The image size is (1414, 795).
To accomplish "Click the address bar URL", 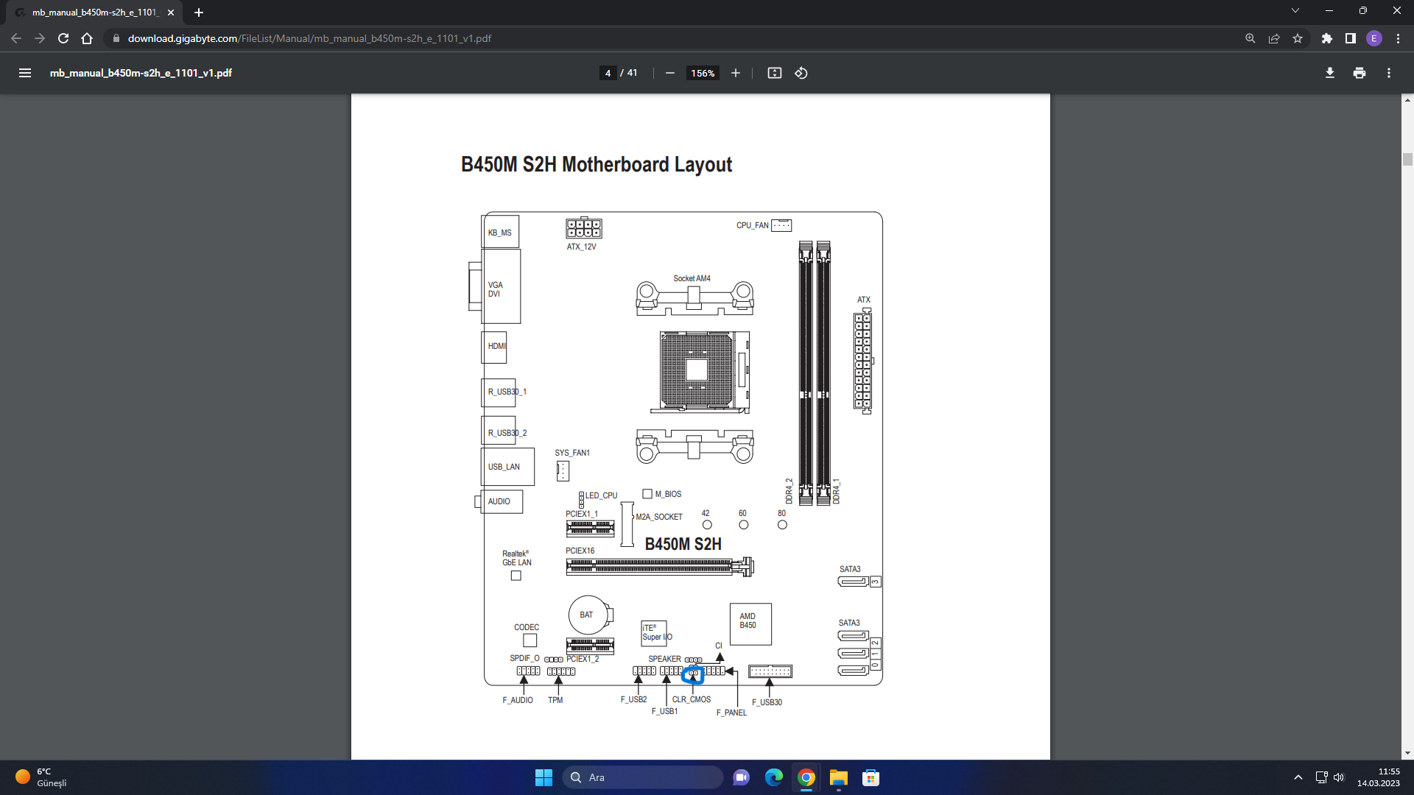I will point(309,38).
